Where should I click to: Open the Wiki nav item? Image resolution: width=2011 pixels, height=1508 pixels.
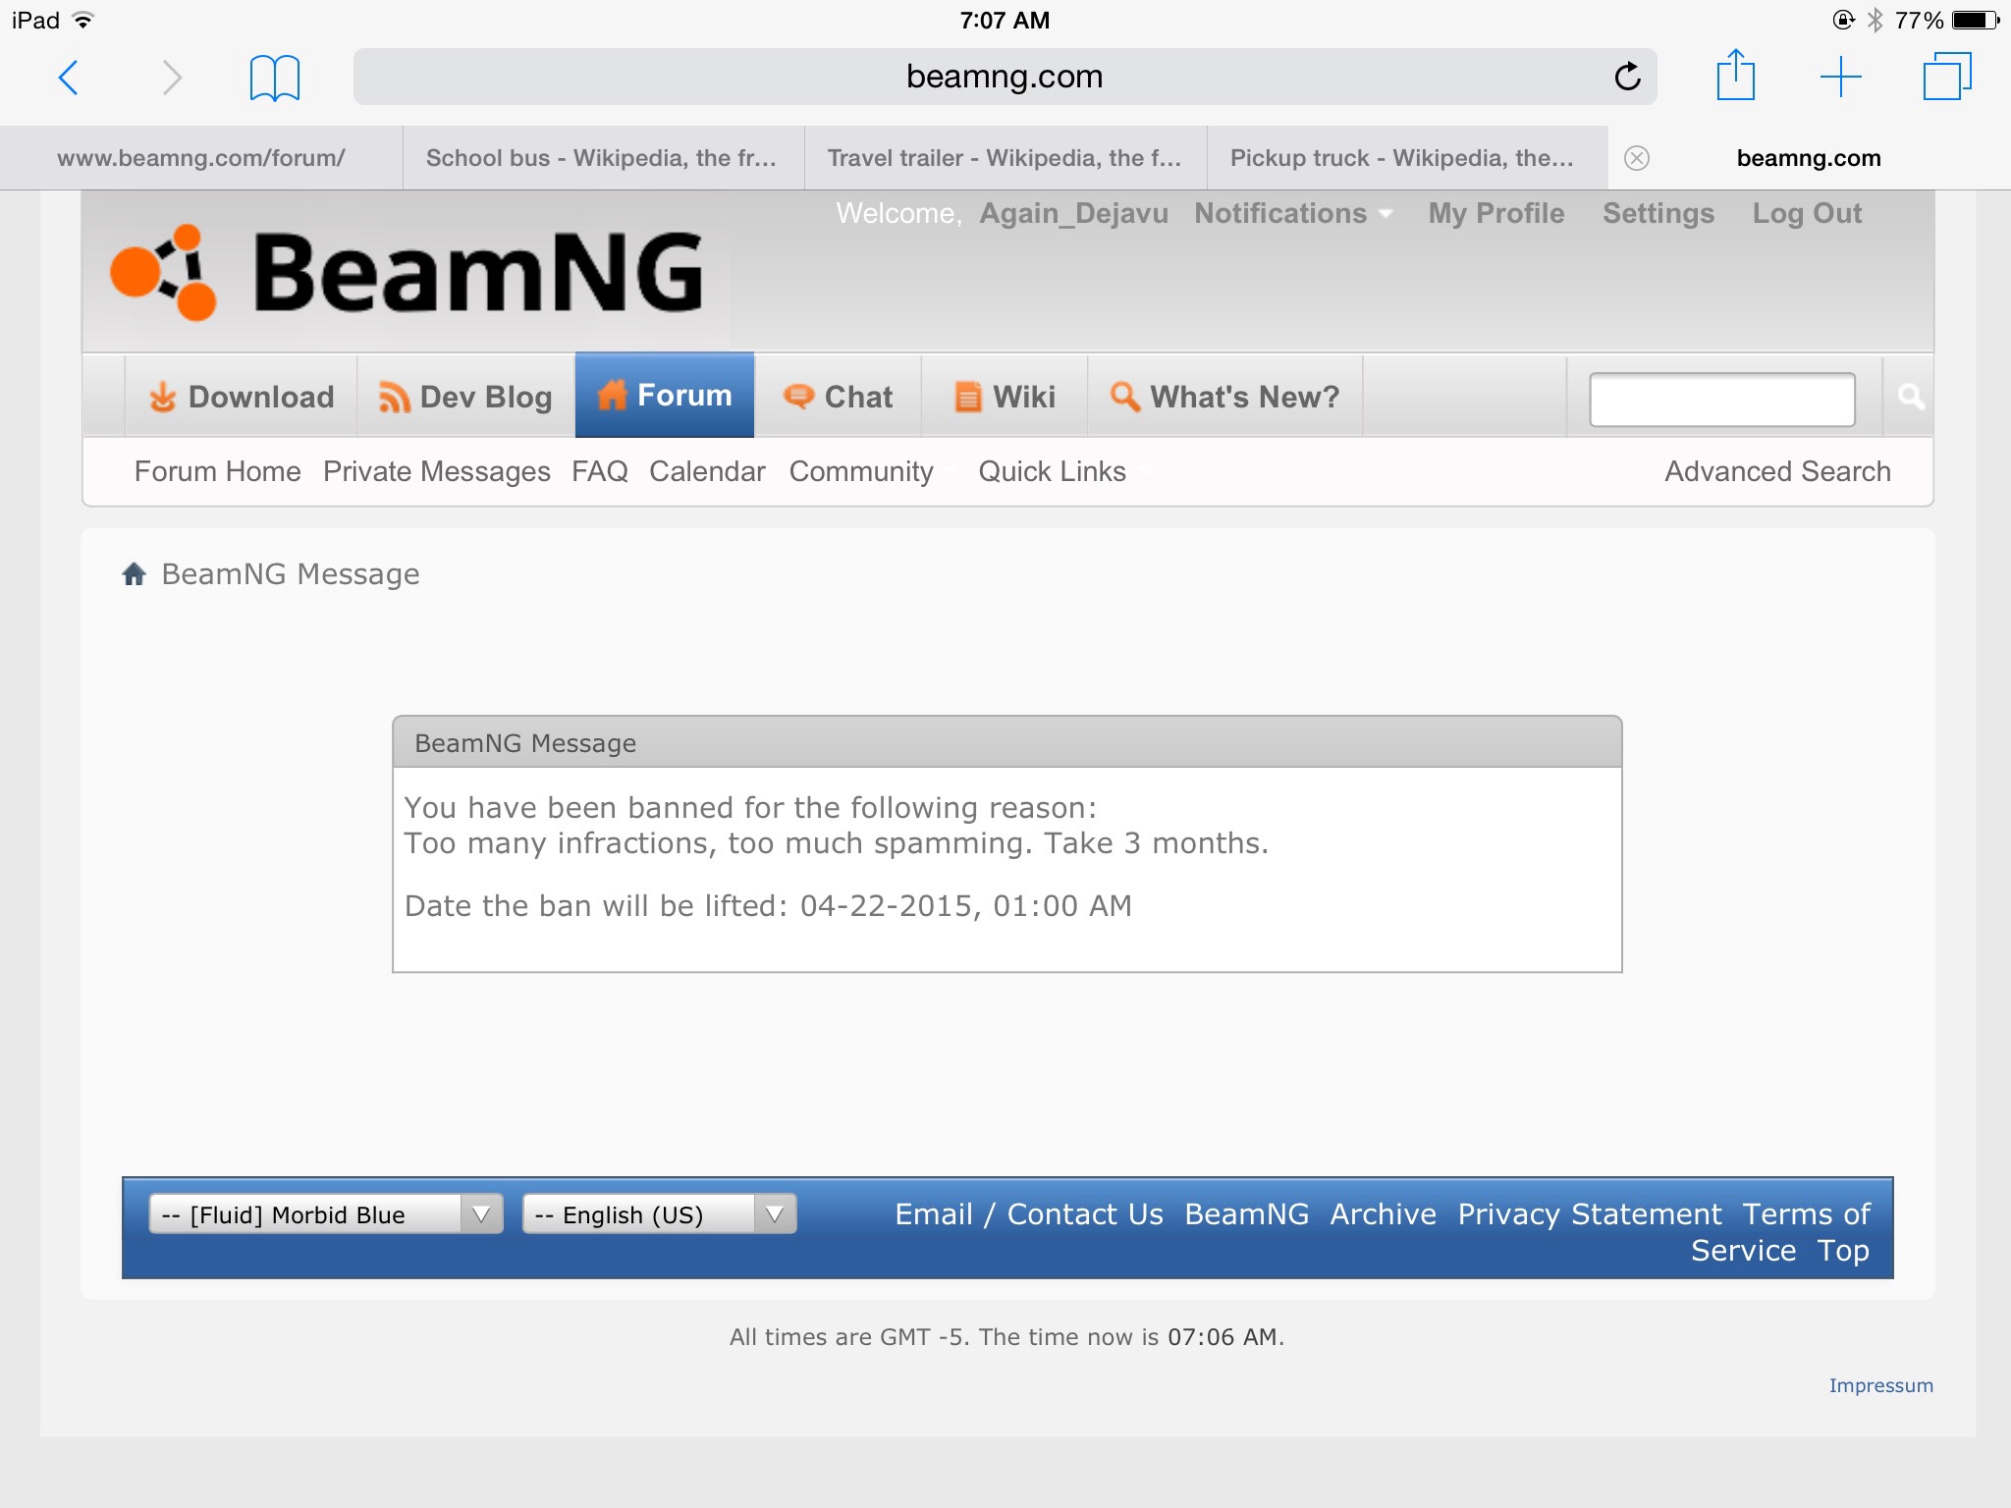pyautogui.click(x=1005, y=397)
